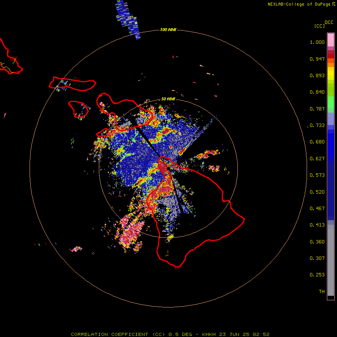Click the 0.573 scale label
Screen dimensions: 337x337
[x=317, y=175]
